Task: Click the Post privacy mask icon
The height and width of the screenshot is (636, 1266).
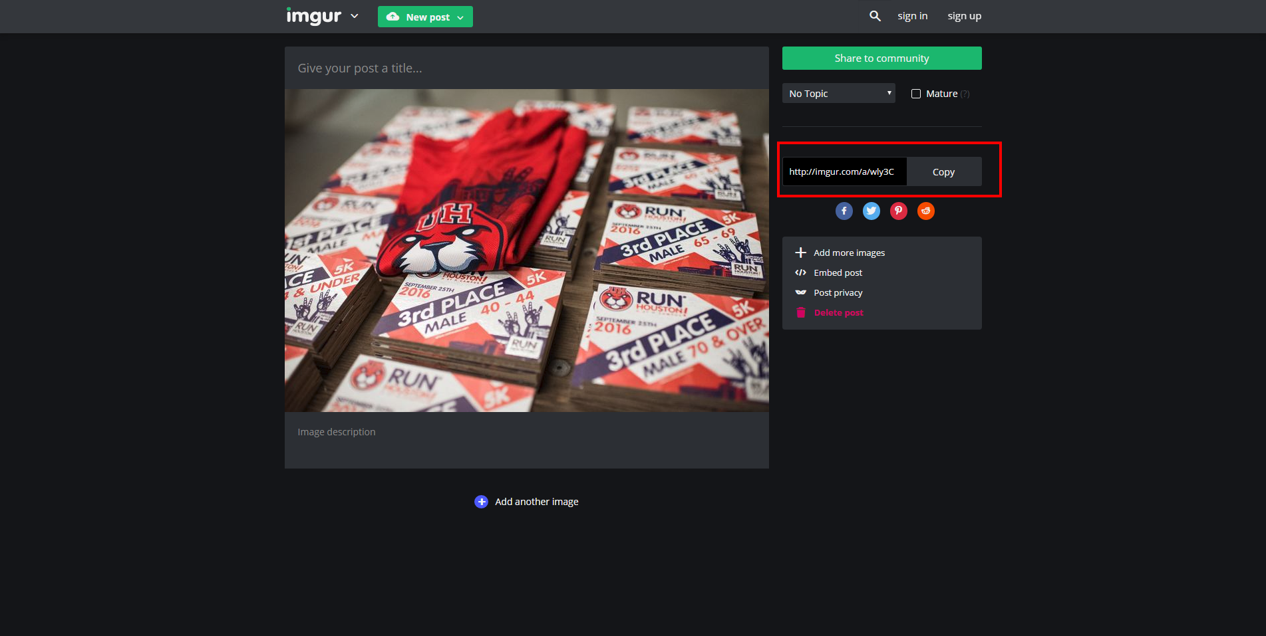Action: click(801, 292)
